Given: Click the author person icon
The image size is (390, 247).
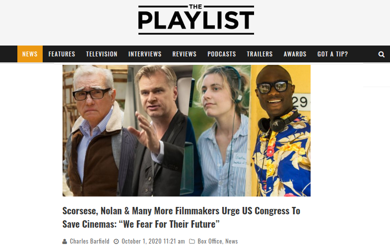Looking at the screenshot, I should [x=65, y=241].
